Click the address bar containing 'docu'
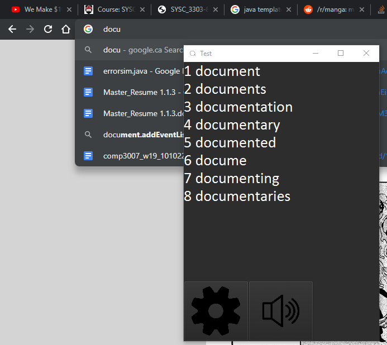 tap(223, 29)
